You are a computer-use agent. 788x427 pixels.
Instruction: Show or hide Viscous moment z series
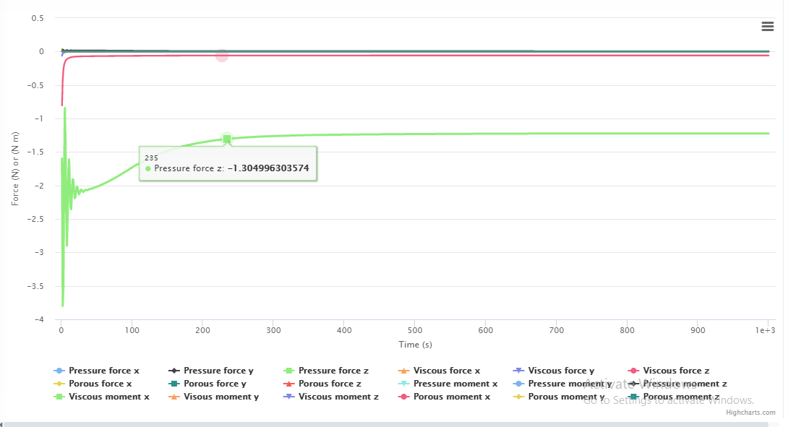click(338, 397)
